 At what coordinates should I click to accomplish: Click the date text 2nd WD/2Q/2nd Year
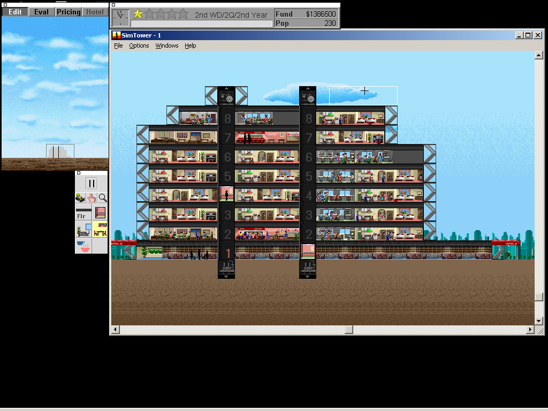coord(231,15)
